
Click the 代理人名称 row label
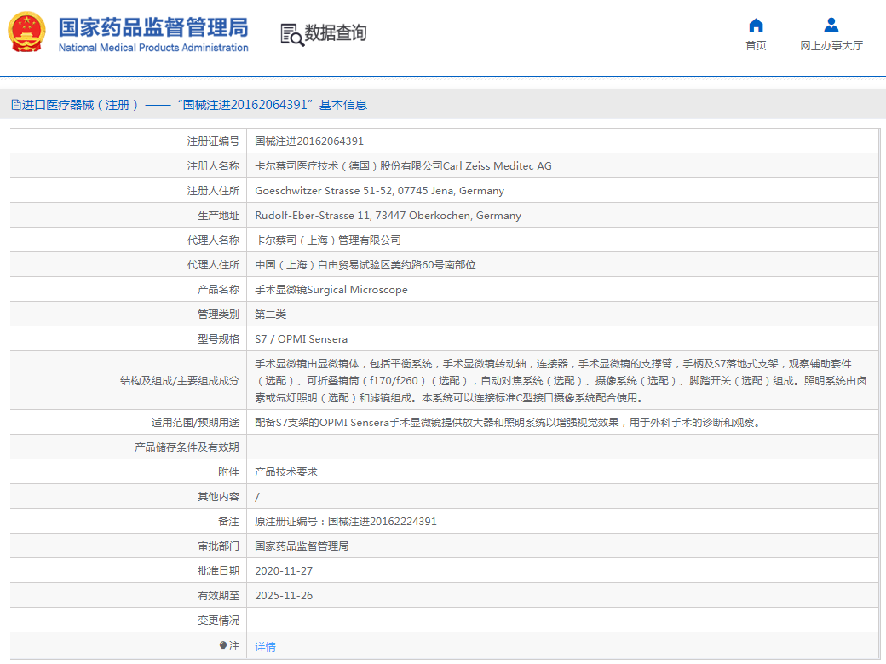click(x=213, y=240)
